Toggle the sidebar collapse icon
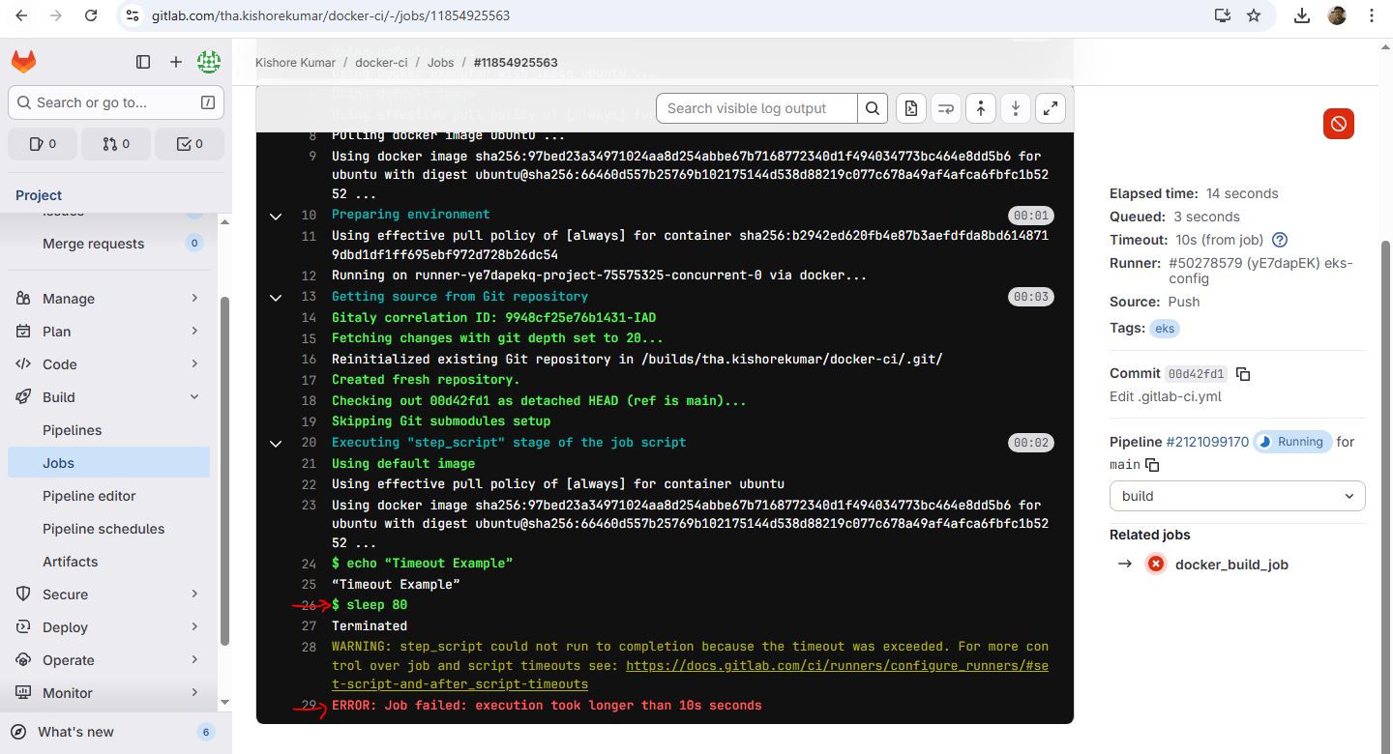1393x754 pixels. point(143,62)
